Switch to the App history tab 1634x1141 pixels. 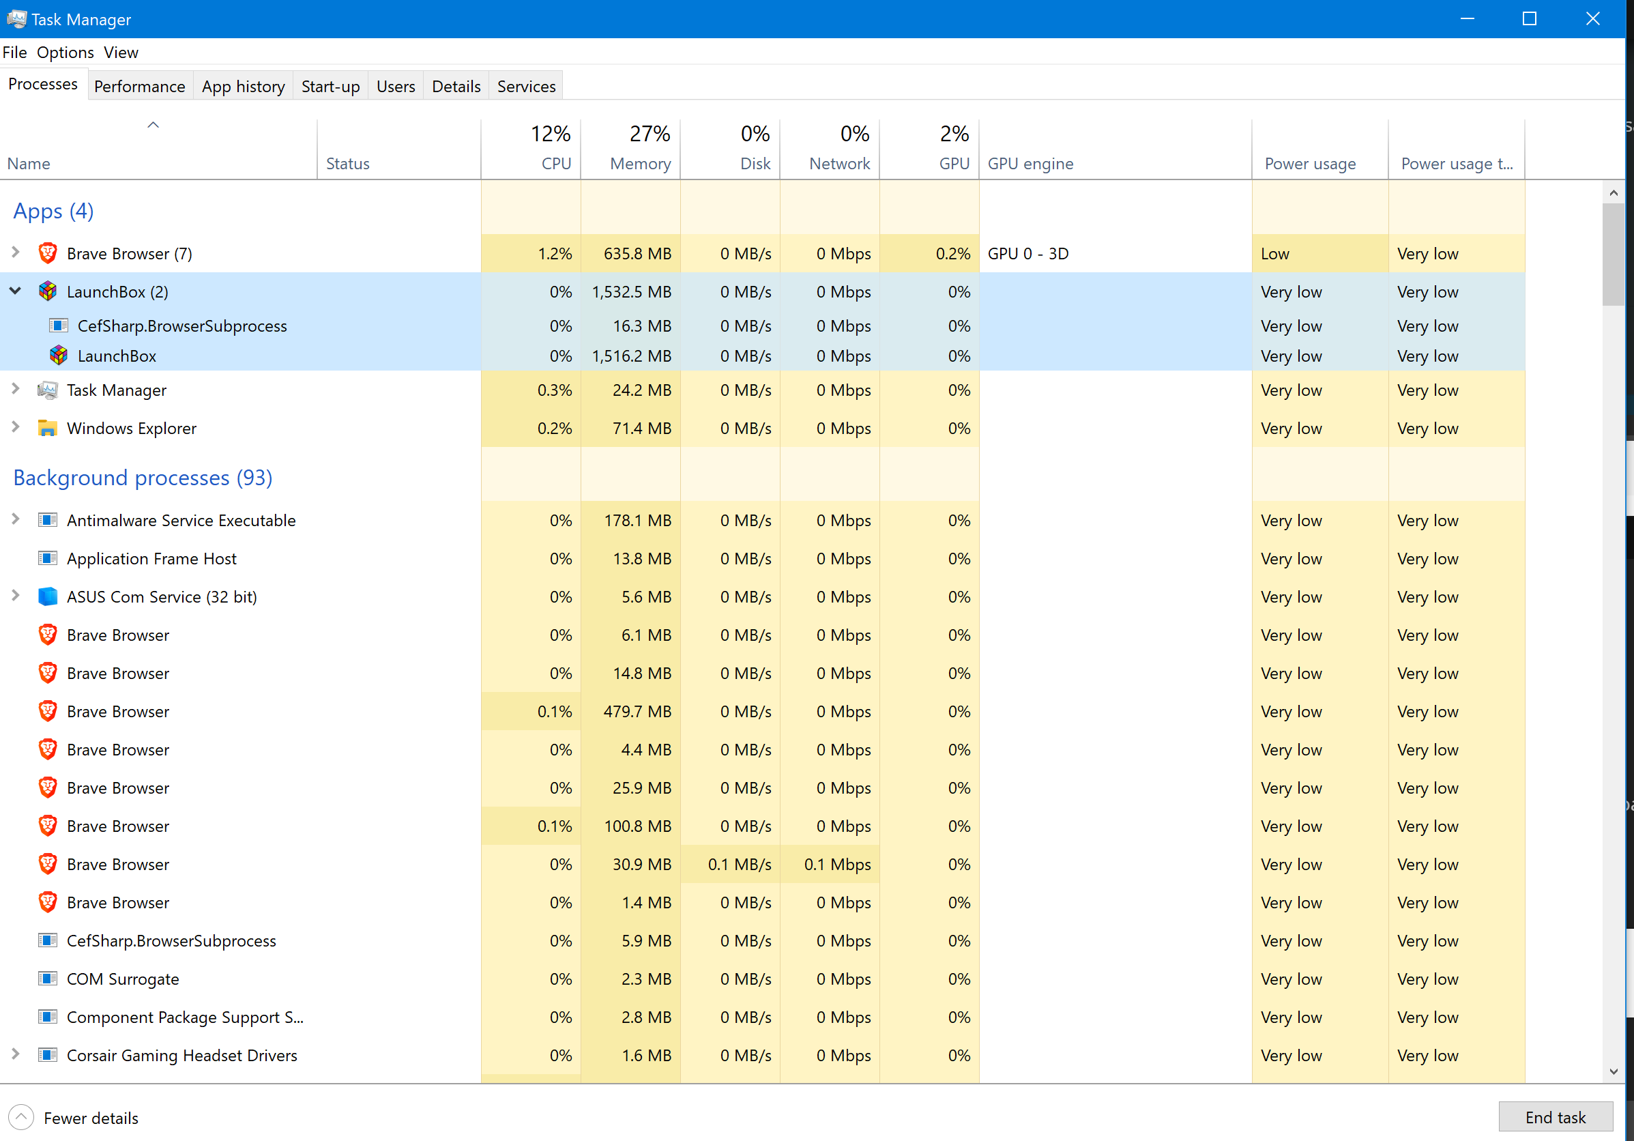click(x=244, y=86)
